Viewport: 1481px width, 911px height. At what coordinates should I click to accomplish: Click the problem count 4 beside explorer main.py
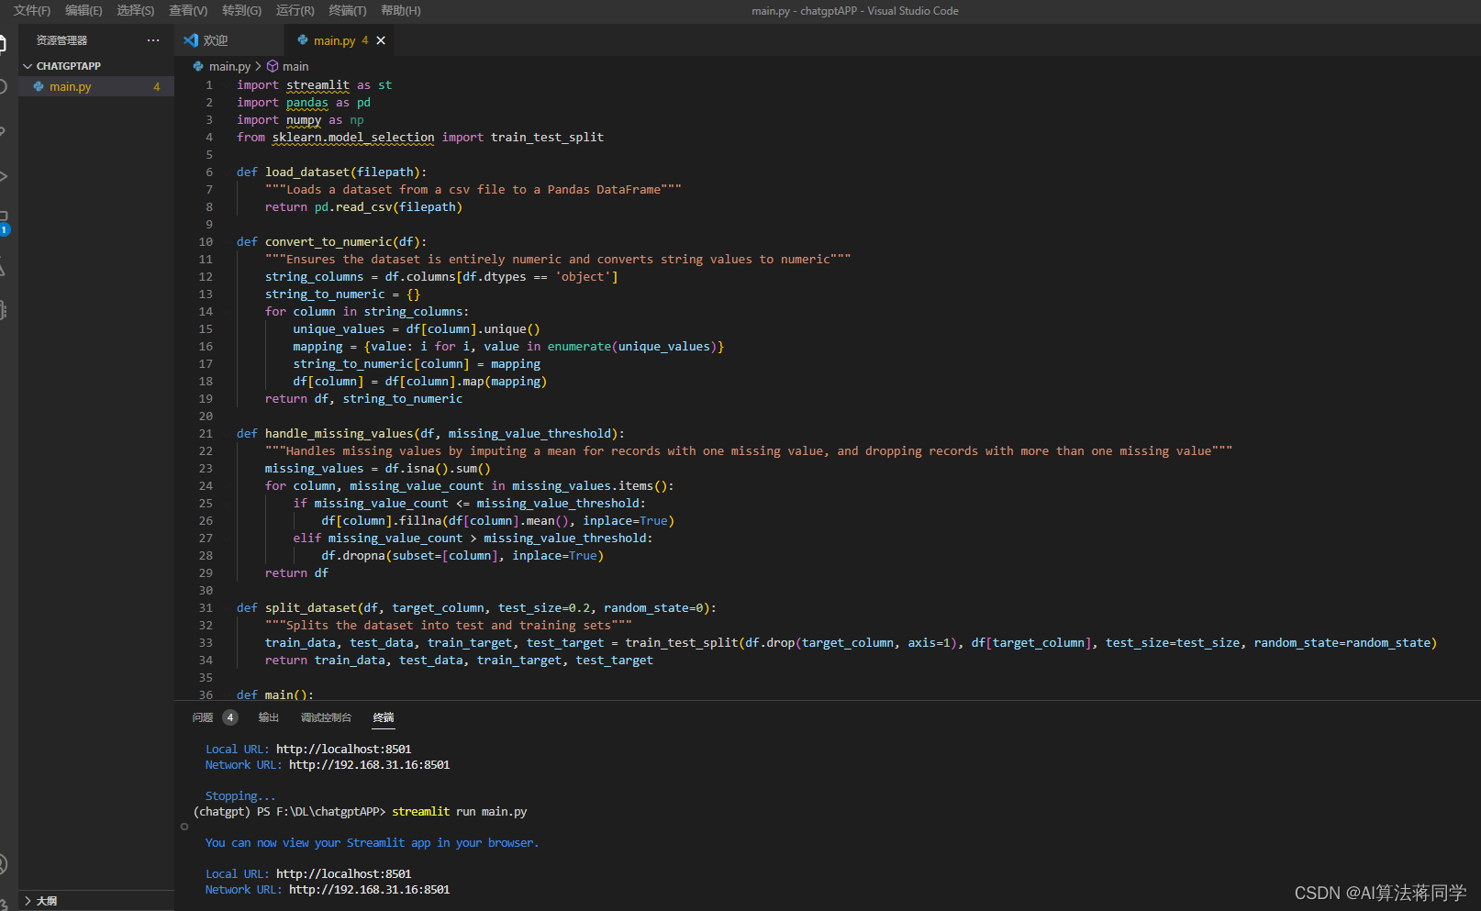pos(157,87)
